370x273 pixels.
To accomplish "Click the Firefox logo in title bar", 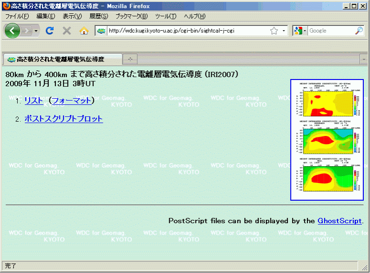I will point(6,6).
